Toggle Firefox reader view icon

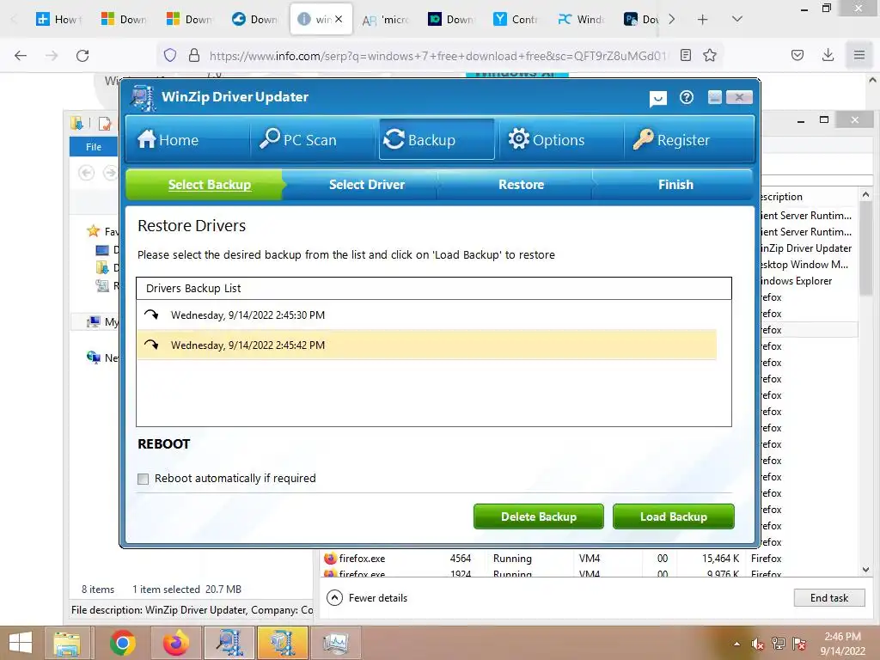pyautogui.click(x=685, y=55)
